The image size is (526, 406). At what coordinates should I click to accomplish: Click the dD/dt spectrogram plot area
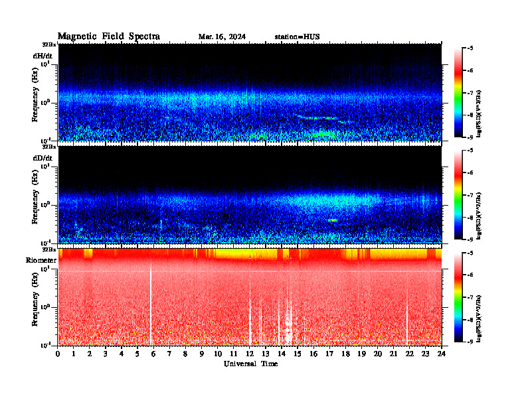tap(250, 194)
